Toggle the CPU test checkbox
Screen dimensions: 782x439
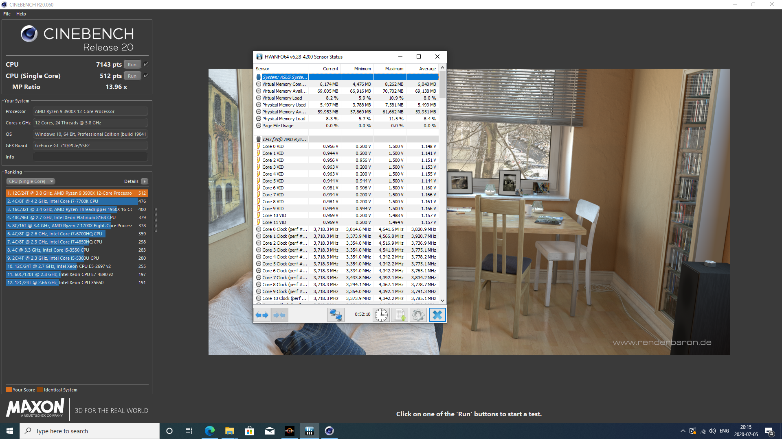(146, 64)
